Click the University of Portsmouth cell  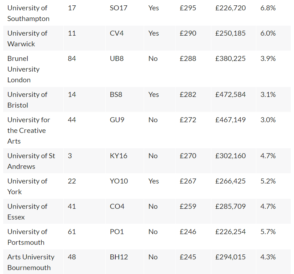tap(33, 237)
